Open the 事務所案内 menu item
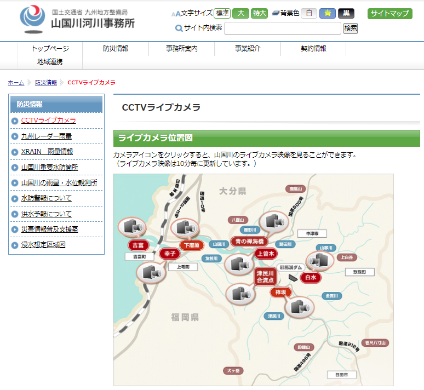Image resolution: width=424 pixels, height=390 pixels. [x=182, y=49]
